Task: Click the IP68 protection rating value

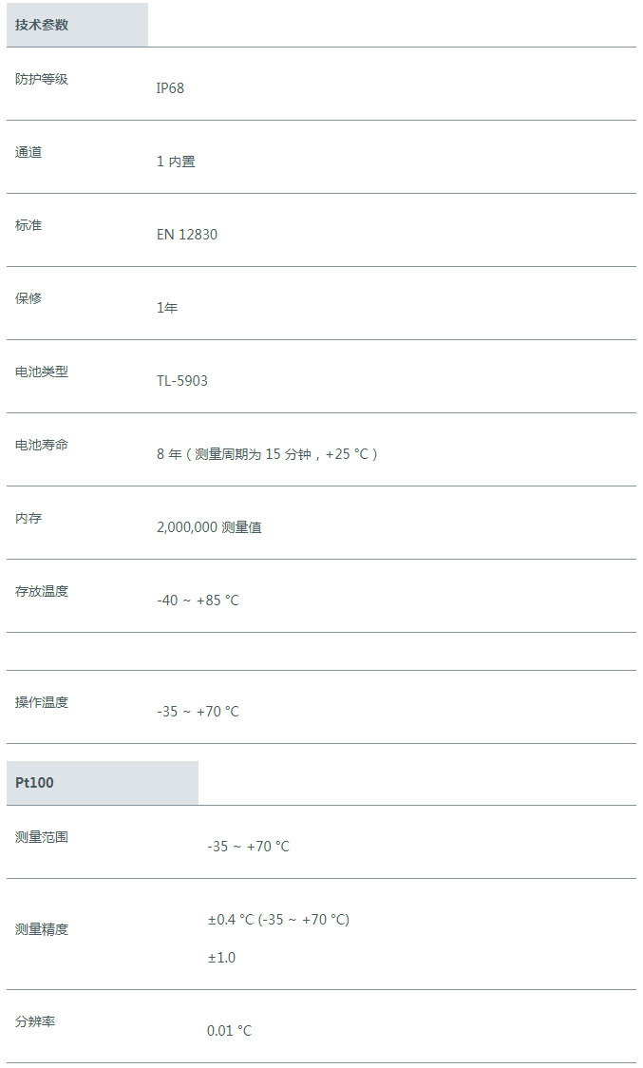Action: pyautogui.click(x=170, y=87)
